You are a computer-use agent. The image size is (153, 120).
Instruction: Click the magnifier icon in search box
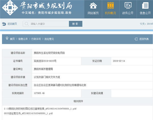pos(27,24)
